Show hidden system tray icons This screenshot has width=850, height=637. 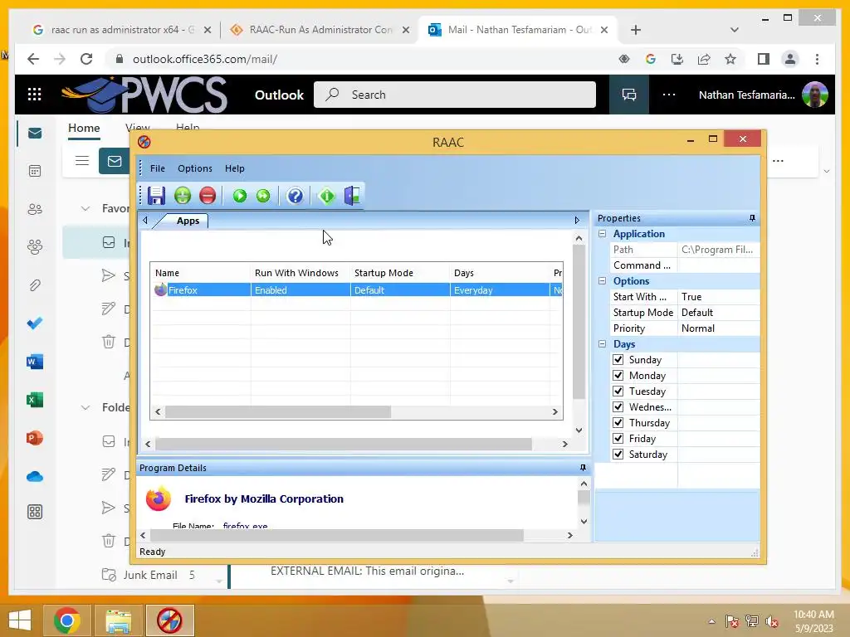pyautogui.click(x=711, y=621)
